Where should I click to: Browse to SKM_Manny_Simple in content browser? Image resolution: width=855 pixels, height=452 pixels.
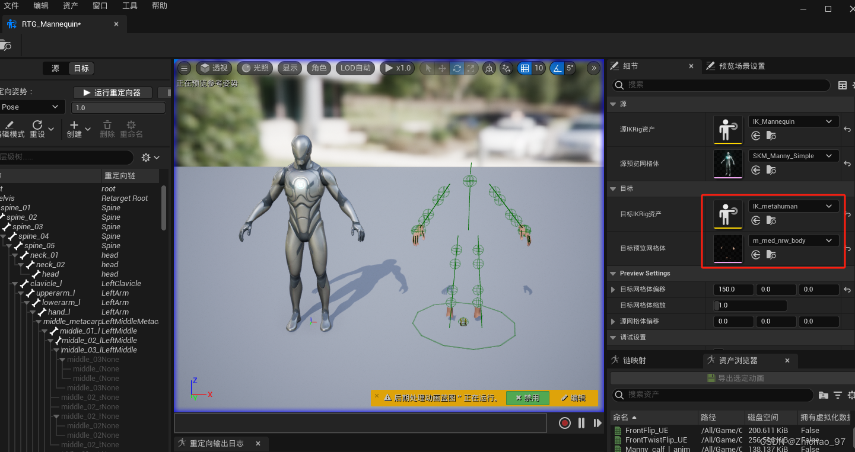coord(771,170)
